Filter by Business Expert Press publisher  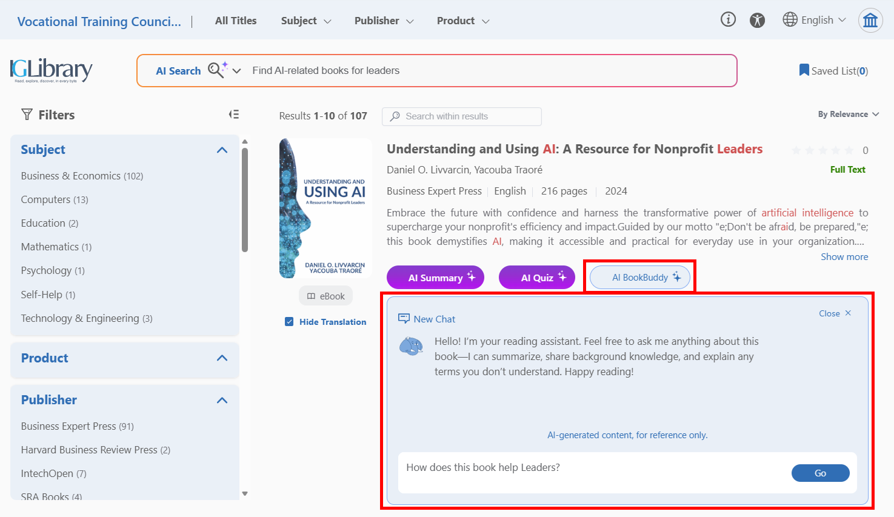point(78,427)
